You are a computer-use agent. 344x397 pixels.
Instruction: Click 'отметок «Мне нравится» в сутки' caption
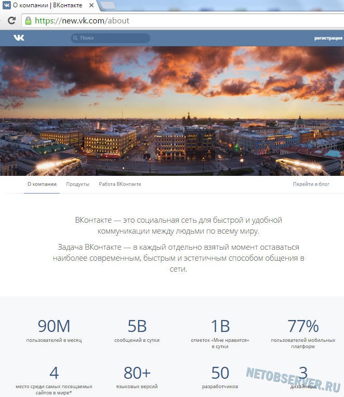coord(220,343)
